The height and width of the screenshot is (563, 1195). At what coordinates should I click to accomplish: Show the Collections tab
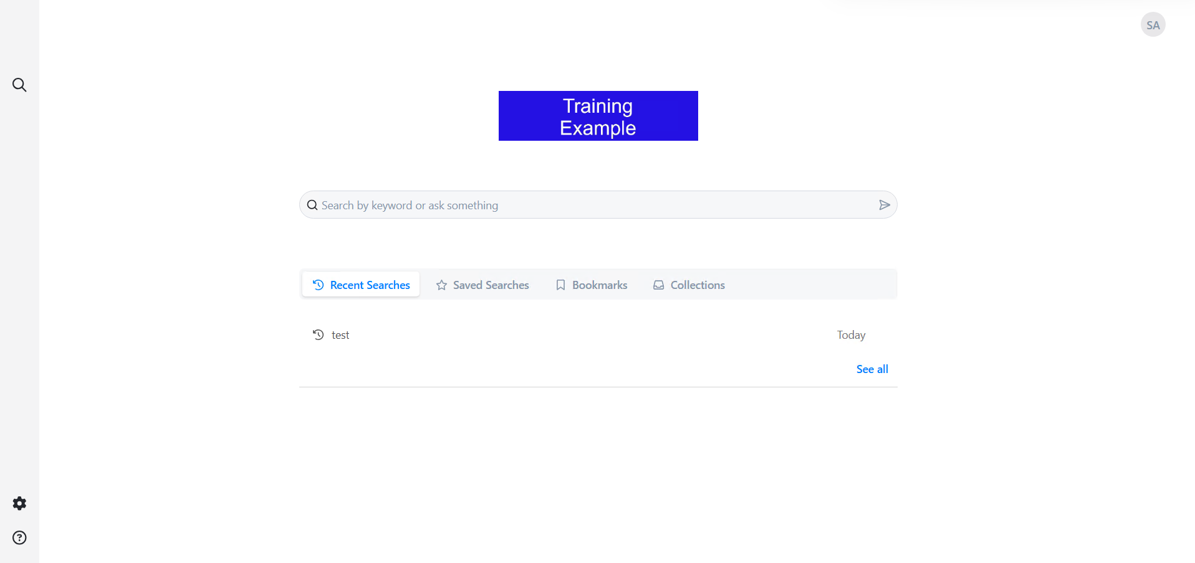(x=689, y=285)
